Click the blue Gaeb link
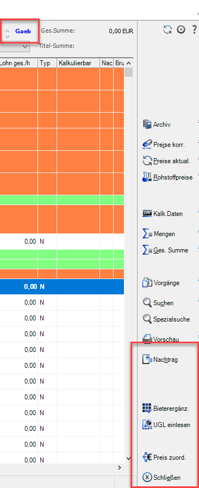Screen dimensions: 199x488 point(23,31)
